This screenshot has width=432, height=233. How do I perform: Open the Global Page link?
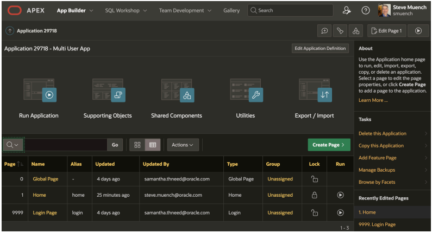coord(46,179)
